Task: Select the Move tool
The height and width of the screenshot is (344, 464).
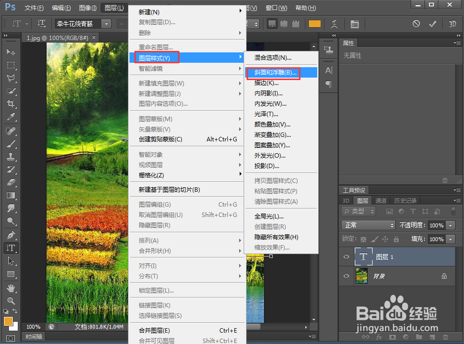Action: pyautogui.click(x=11, y=52)
